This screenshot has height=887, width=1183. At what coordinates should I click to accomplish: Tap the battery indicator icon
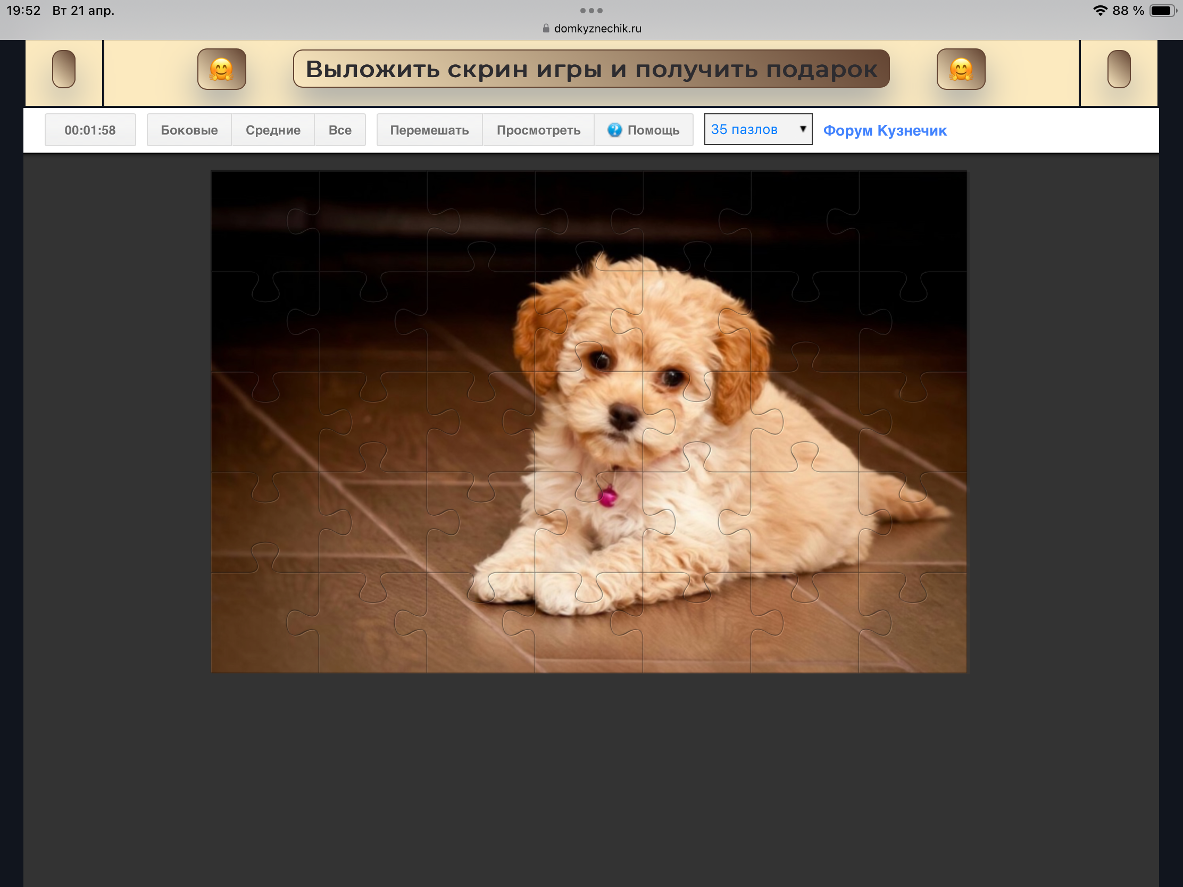point(1162,11)
